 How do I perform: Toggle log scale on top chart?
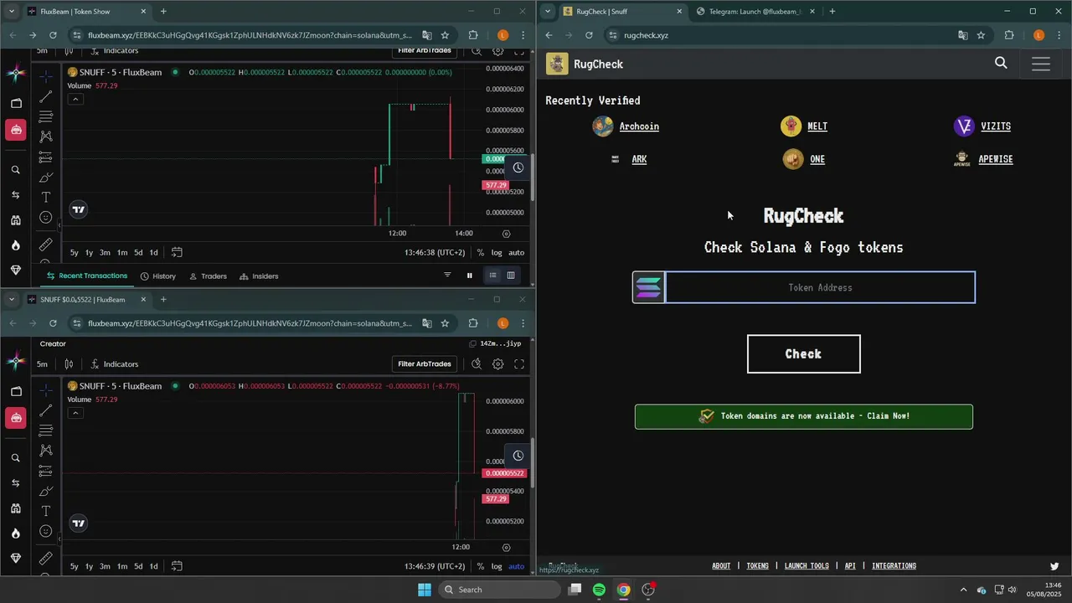[x=497, y=252]
